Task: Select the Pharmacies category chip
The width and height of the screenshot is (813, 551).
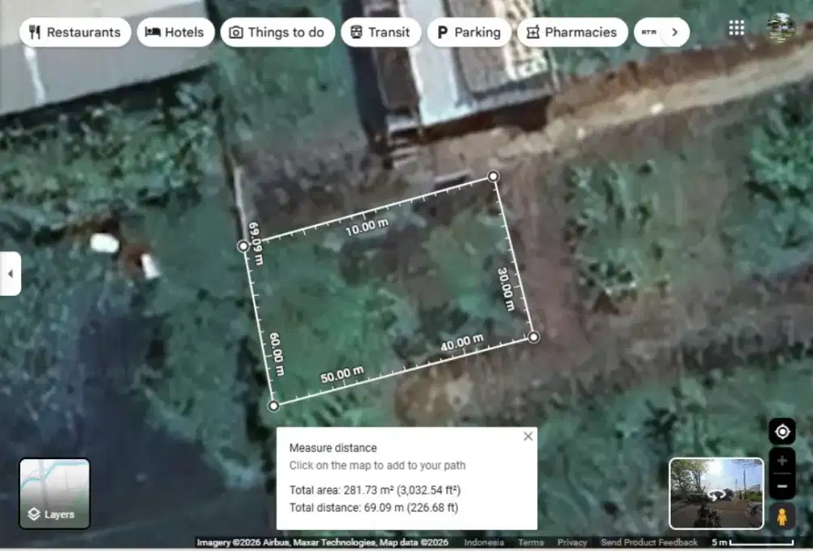Action: 572,33
